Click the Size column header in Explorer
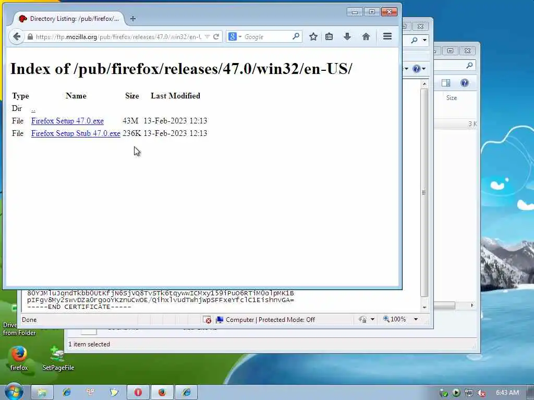This screenshot has height=400, width=534. point(452,98)
